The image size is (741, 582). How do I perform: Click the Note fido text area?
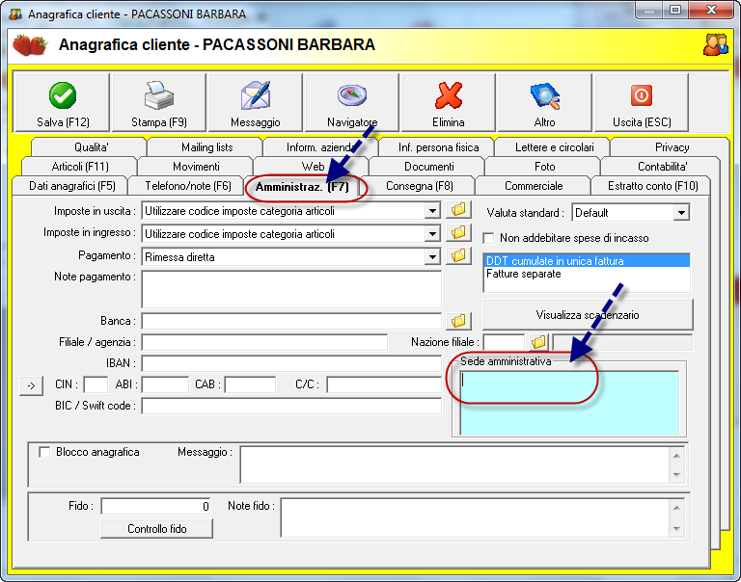pyautogui.click(x=475, y=517)
